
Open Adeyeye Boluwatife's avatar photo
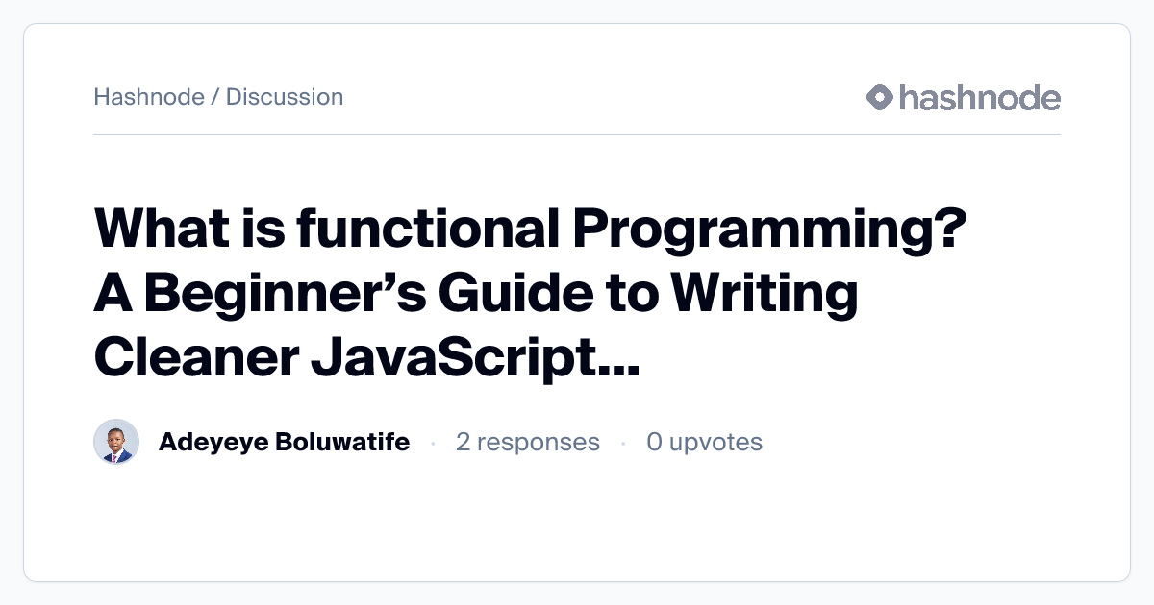coord(116,442)
